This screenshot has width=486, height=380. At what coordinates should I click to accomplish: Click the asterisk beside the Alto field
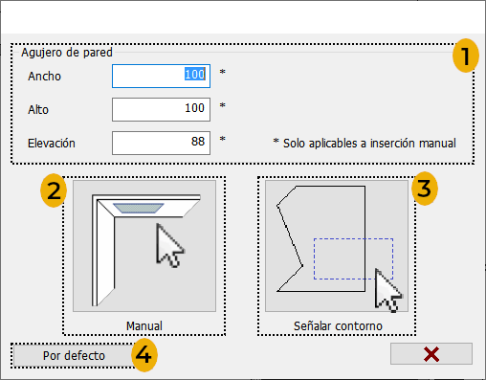pyautogui.click(x=223, y=106)
